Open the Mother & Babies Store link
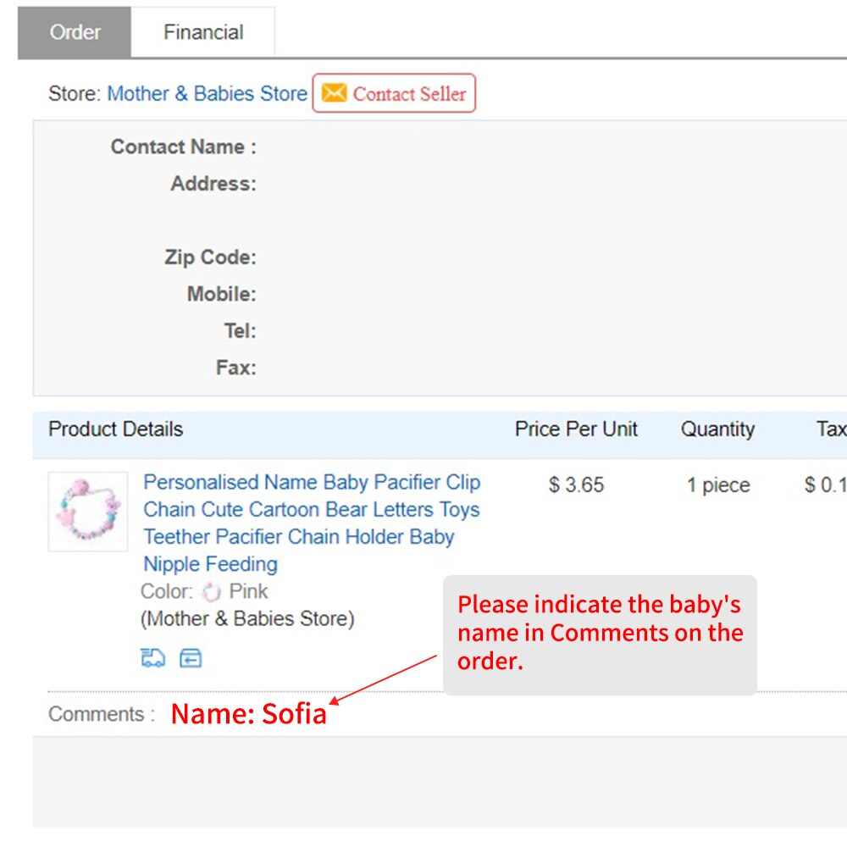The image size is (847, 847). click(x=208, y=93)
